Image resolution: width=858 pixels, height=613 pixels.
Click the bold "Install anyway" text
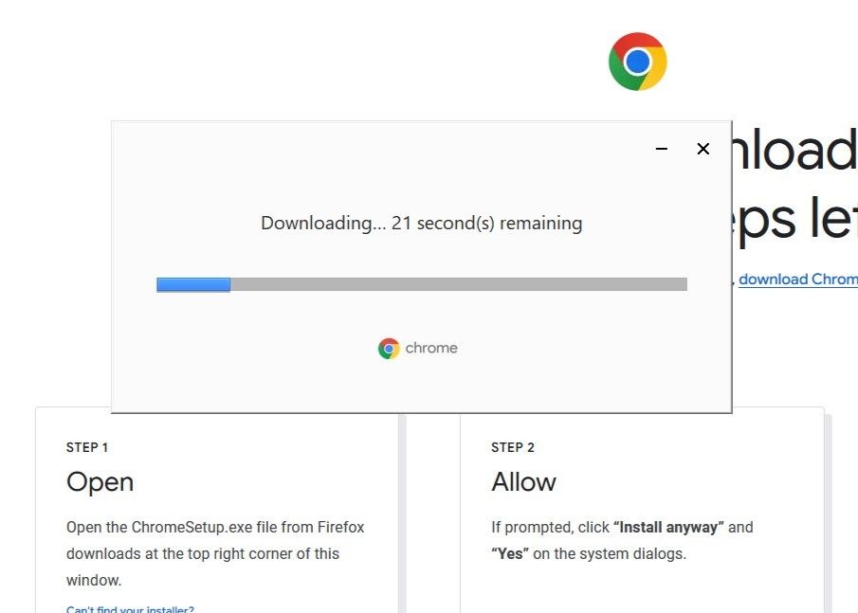point(666,527)
